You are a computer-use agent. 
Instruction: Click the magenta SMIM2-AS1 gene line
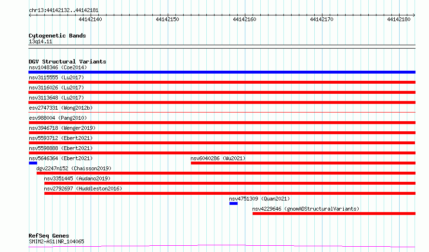(222, 246)
